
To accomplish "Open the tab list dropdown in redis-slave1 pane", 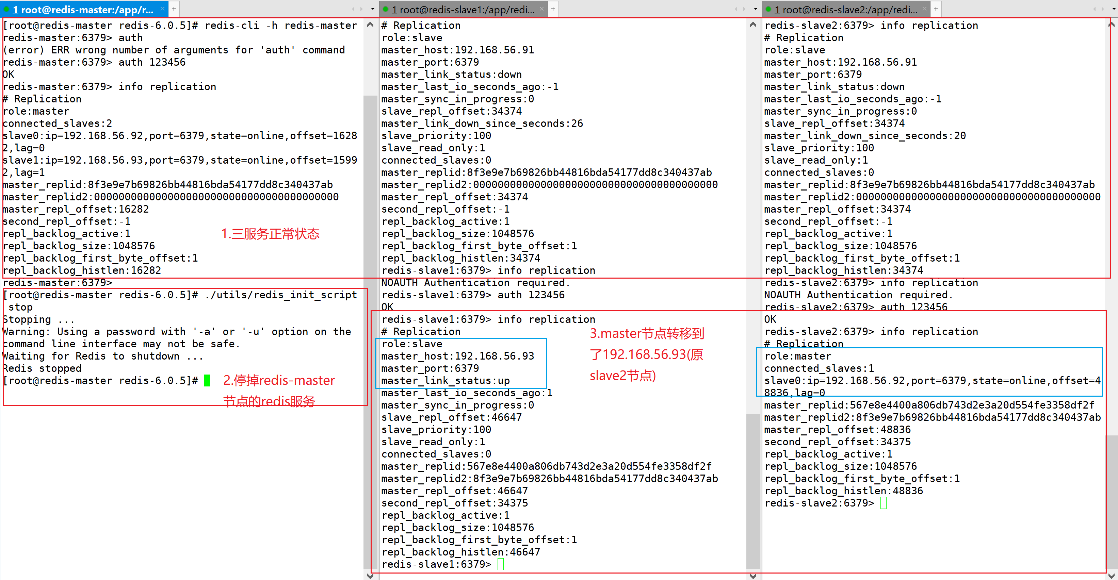I will [755, 9].
